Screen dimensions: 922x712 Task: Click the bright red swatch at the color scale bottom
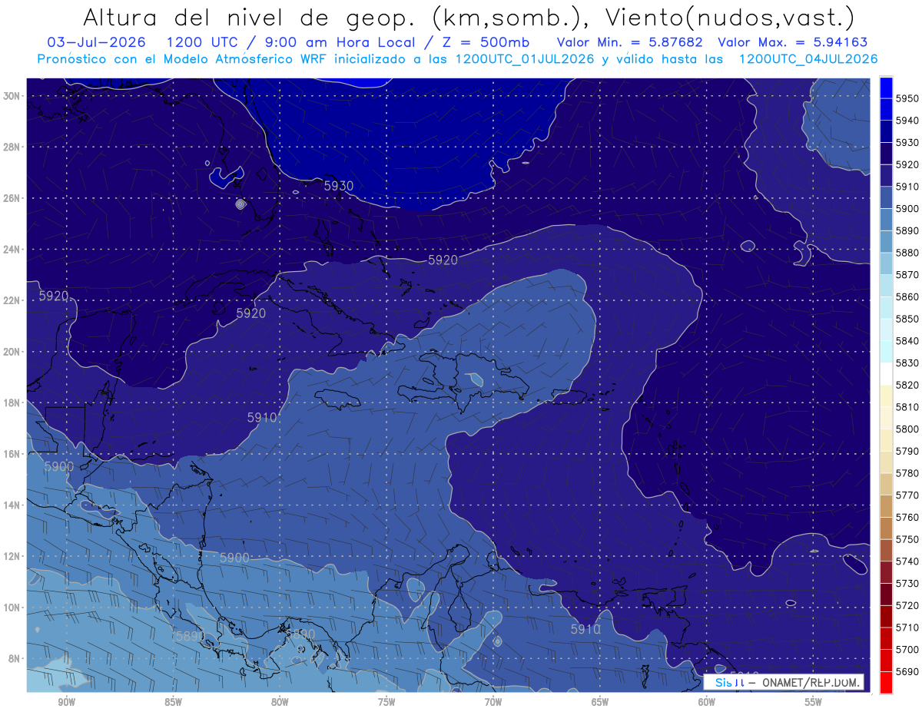[886, 682]
